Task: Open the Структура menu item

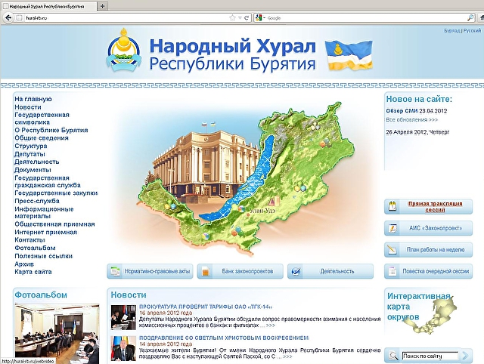Action: click(30, 146)
